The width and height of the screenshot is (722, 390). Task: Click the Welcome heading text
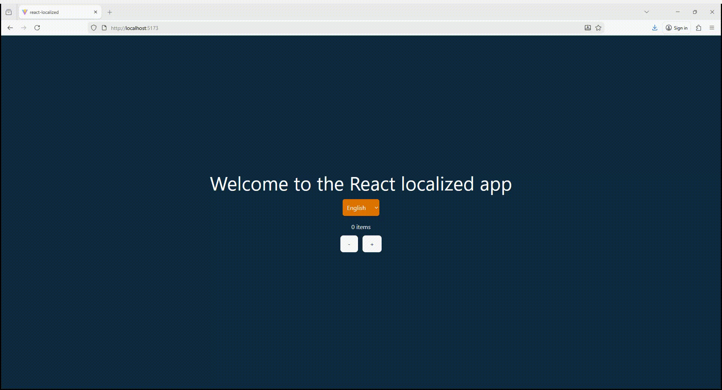[x=361, y=184]
